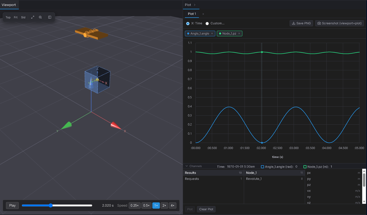Screen dimensions: 367x215
Task: Collapse the Channels section
Action: (x=194, y=166)
